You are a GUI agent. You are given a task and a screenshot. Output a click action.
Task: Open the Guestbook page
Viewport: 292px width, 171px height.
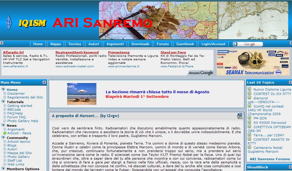(185, 44)
